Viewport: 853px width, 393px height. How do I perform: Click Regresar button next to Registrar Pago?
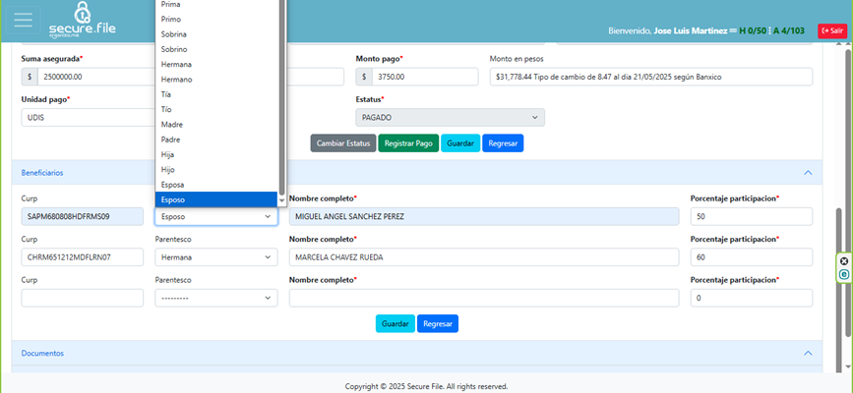tap(502, 143)
